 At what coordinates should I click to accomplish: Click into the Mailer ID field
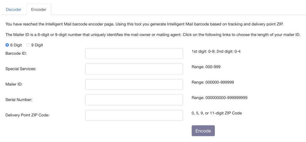[134, 84]
